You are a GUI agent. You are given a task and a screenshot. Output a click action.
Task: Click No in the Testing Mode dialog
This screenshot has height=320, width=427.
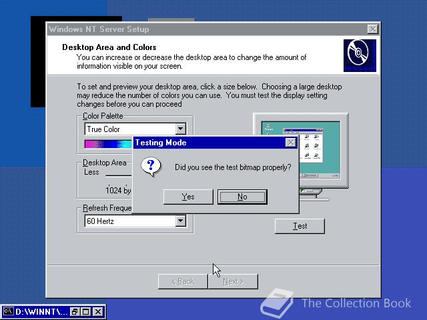click(242, 197)
